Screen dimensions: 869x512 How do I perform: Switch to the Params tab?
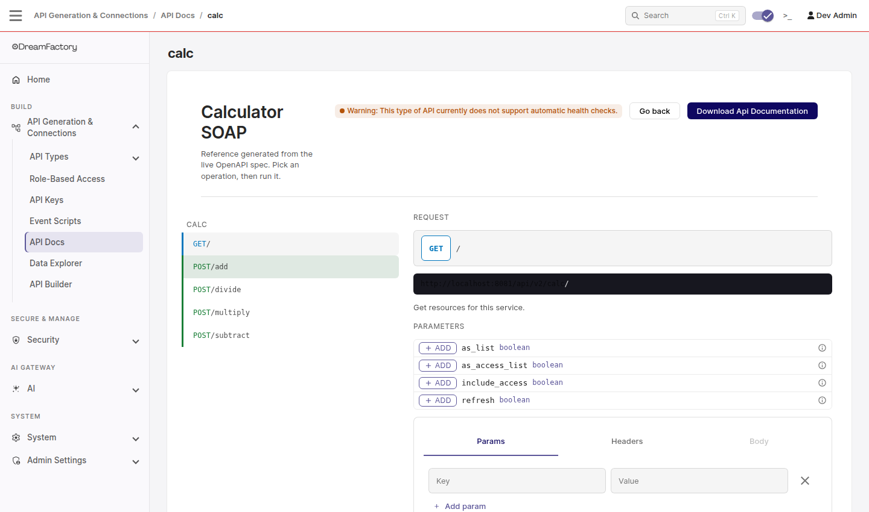tap(491, 442)
